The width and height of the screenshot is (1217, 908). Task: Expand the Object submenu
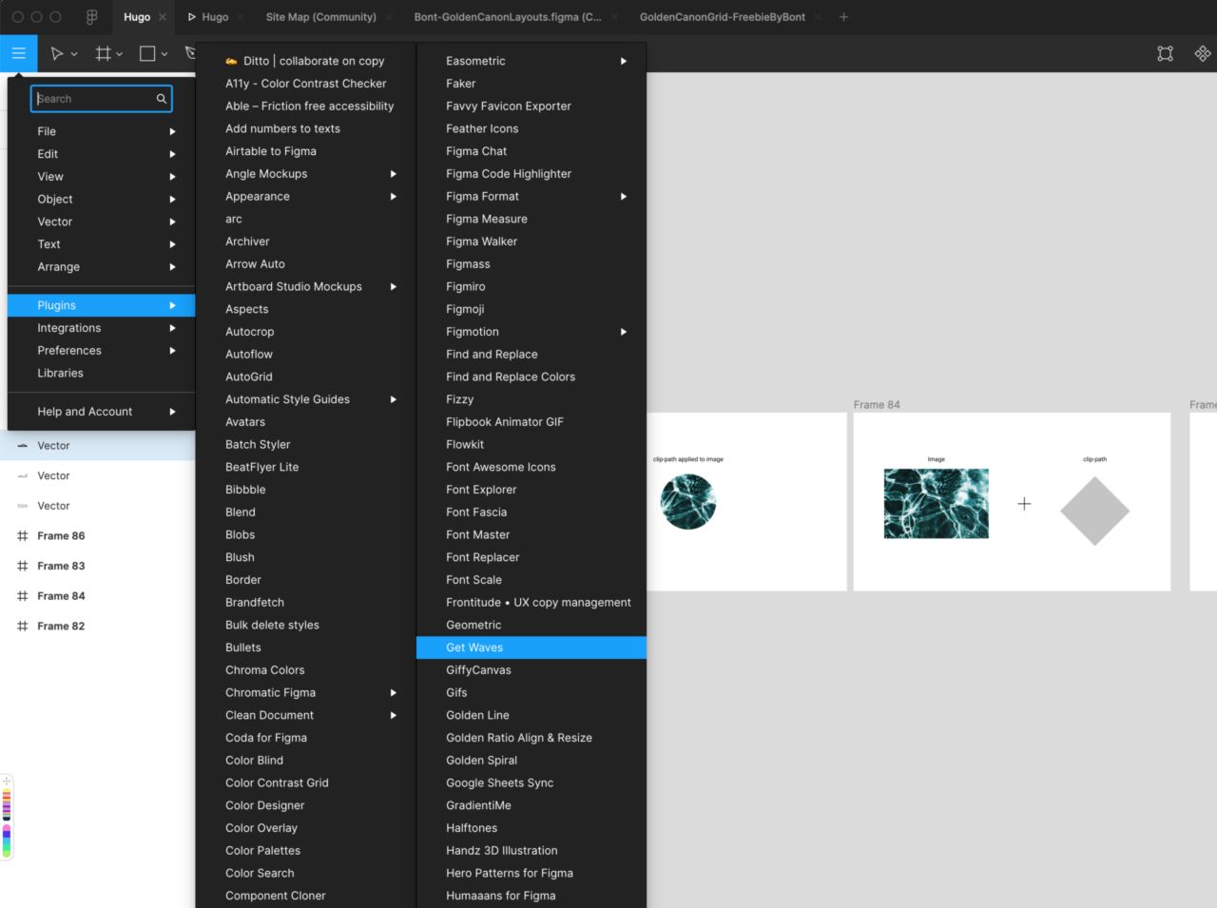click(x=101, y=200)
